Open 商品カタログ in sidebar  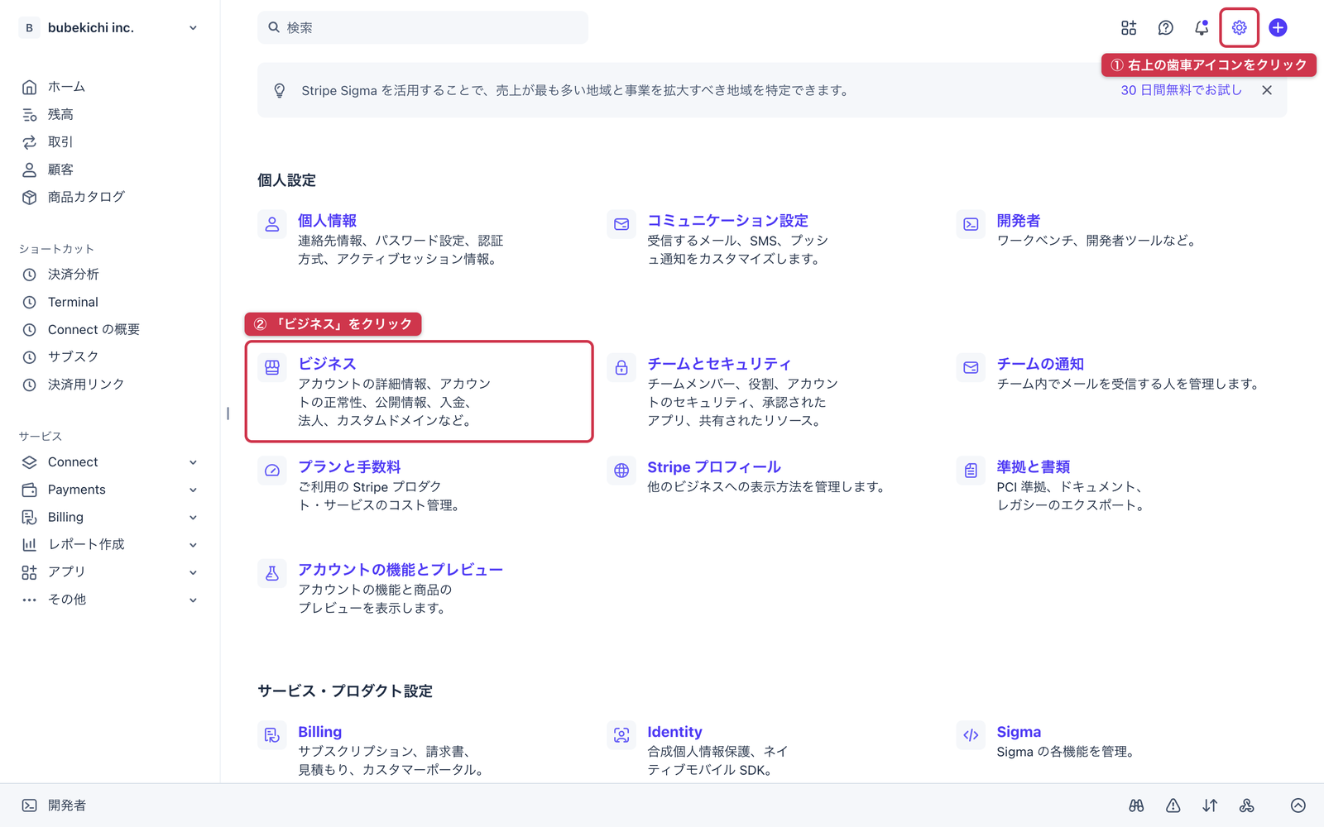tap(86, 197)
